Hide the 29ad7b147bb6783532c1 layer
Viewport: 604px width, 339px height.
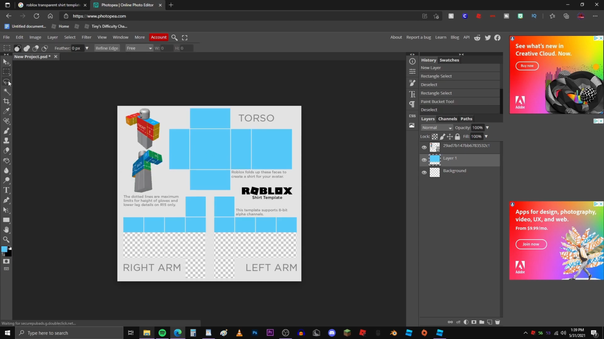coord(424,147)
